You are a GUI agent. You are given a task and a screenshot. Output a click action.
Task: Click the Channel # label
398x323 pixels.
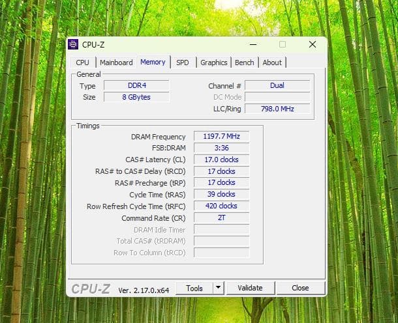(224, 86)
